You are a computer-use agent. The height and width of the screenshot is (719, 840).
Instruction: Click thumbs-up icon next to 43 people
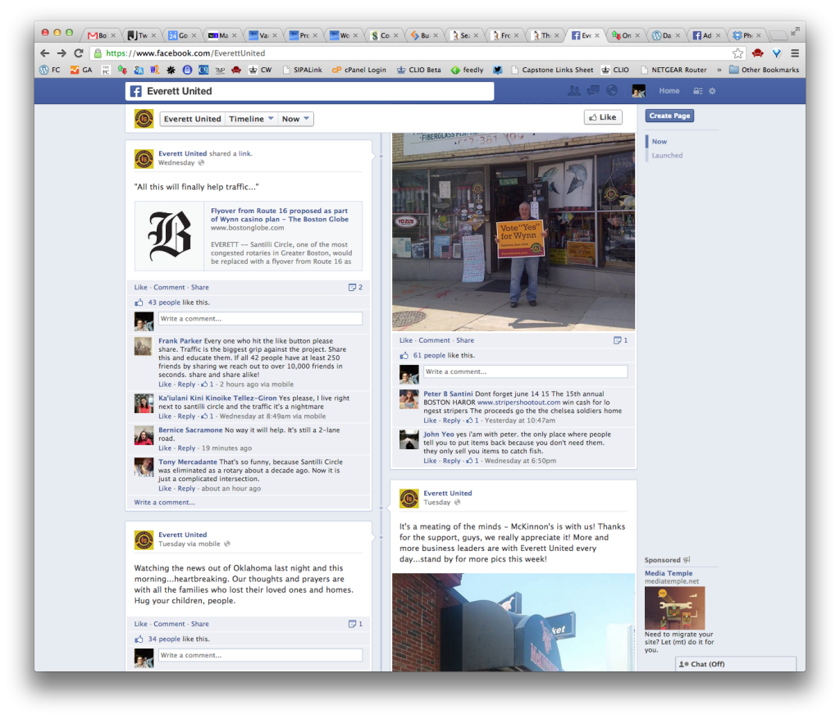point(139,303)
